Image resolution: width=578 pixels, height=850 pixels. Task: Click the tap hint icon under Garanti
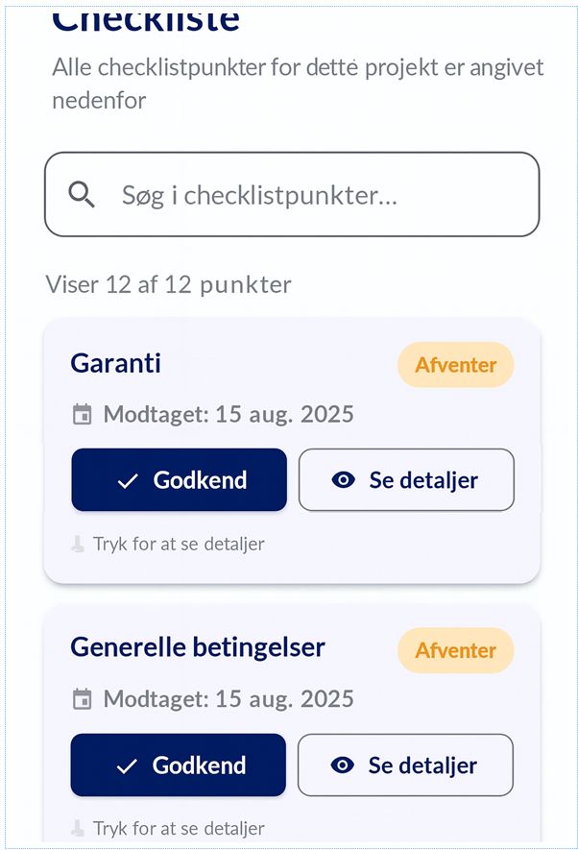point(79,544)
